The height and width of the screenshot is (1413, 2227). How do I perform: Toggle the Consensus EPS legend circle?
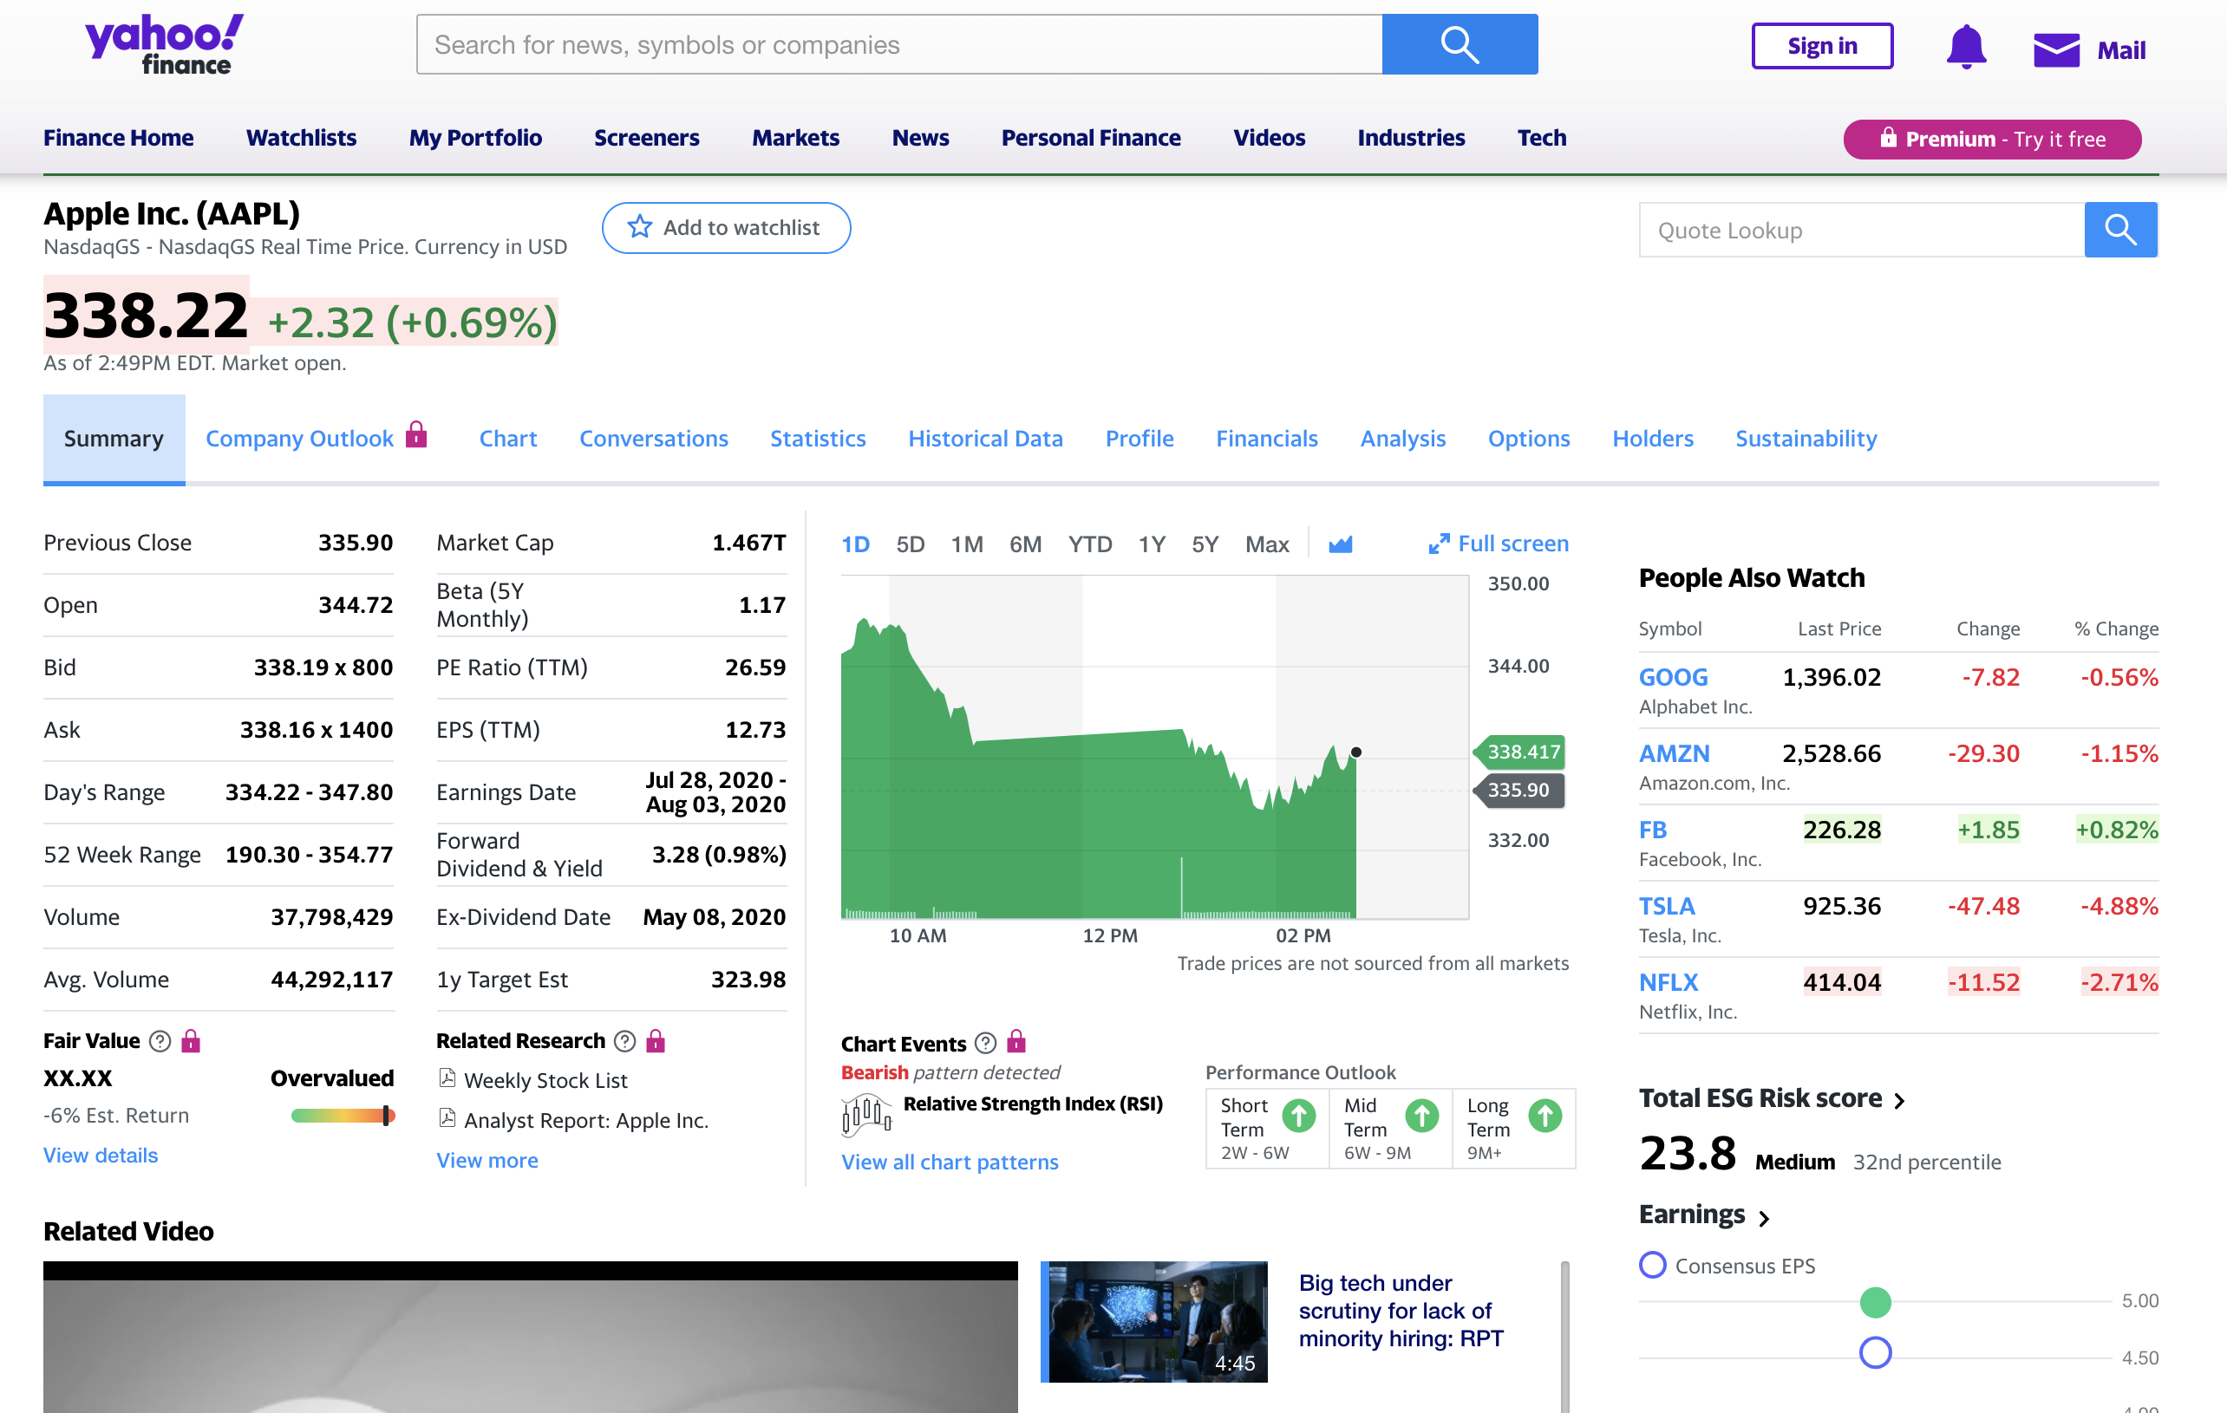(1652, 1264)
